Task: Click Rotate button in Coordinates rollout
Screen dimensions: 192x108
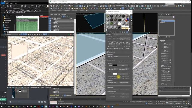Action: click(x=128, y=49)
